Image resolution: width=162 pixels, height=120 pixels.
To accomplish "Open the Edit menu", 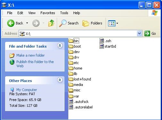I will point(20,13).
